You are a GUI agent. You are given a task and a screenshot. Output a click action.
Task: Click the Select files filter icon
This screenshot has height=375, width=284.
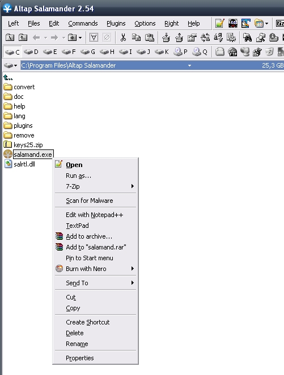[94, 37]
